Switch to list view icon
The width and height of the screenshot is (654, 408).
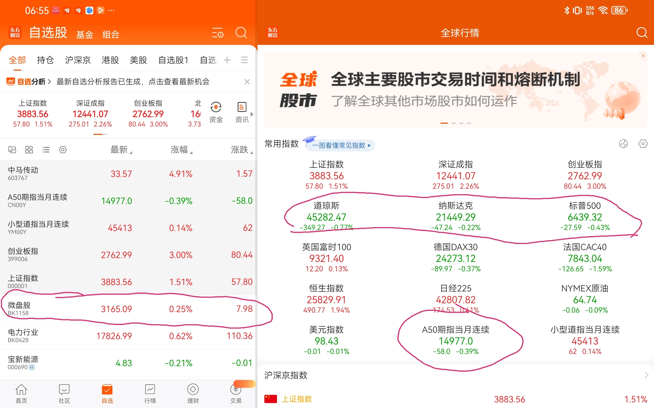pyautogui.click(x=46, y=149)
